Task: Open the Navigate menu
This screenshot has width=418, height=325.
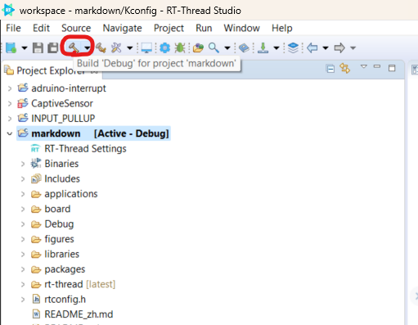Action: click(122, 28)
